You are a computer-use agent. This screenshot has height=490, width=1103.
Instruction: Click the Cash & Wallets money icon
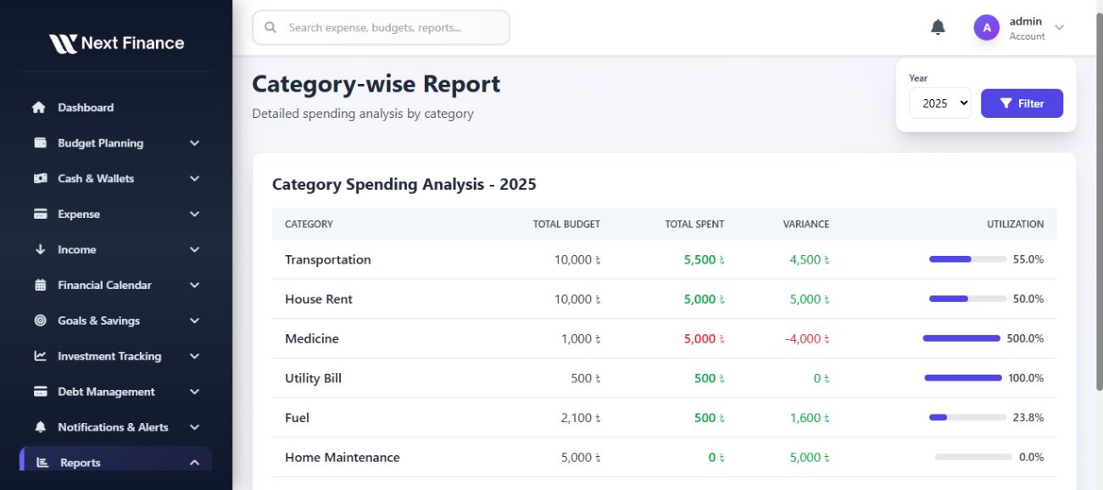click(40, 179)
